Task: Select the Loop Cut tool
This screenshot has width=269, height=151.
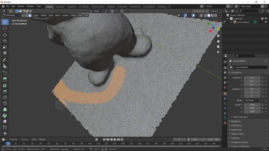Action: pyautogui.click(x=5, y=97)
